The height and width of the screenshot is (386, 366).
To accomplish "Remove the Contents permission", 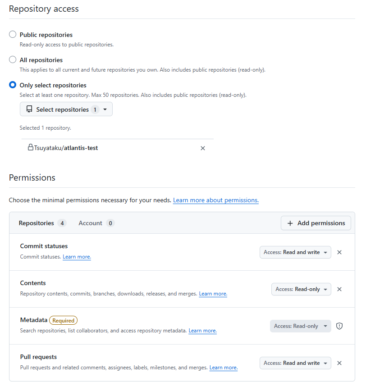I will (x=339, y=289).
